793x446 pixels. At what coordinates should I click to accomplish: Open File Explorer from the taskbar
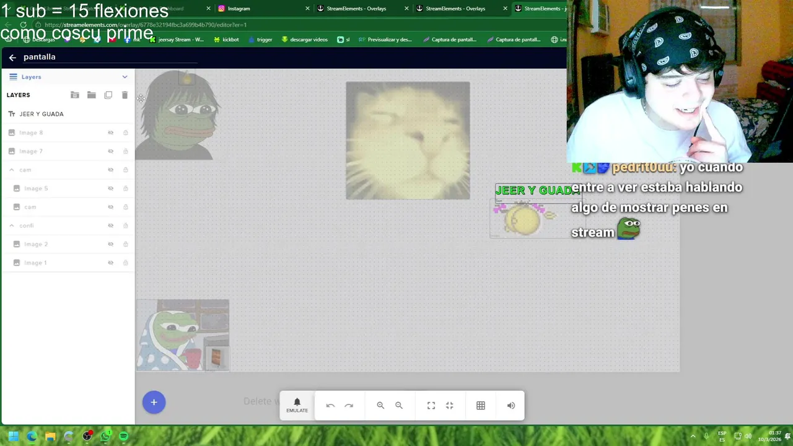[50, 436]
